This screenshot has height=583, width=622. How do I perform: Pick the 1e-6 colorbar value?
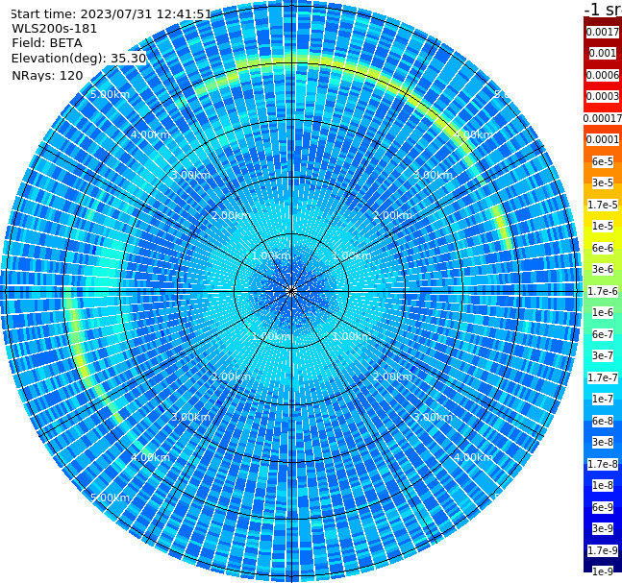tap(603, 312)
